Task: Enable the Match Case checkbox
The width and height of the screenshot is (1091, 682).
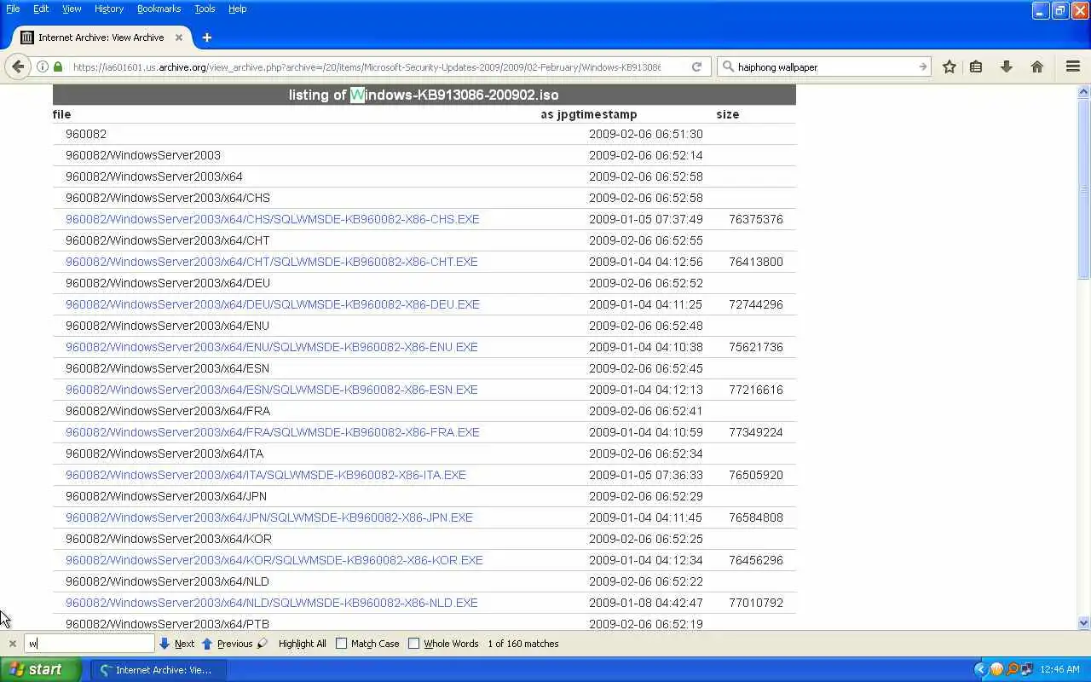Action: click(341, 644)
